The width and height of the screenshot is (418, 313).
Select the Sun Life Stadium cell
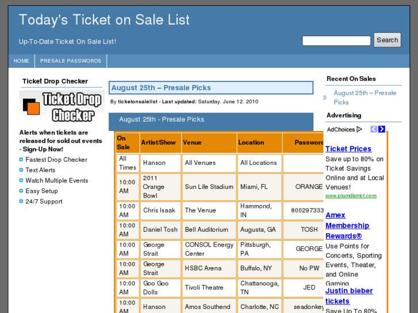(x=209, y=187)
